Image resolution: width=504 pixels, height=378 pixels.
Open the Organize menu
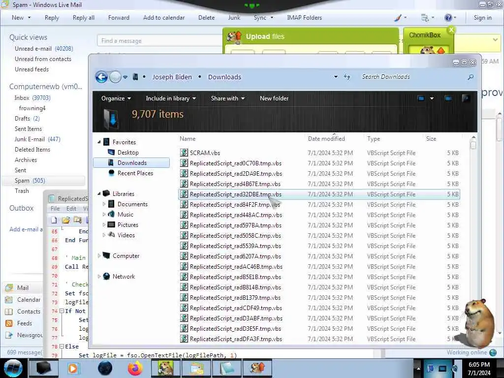(116, 98)
